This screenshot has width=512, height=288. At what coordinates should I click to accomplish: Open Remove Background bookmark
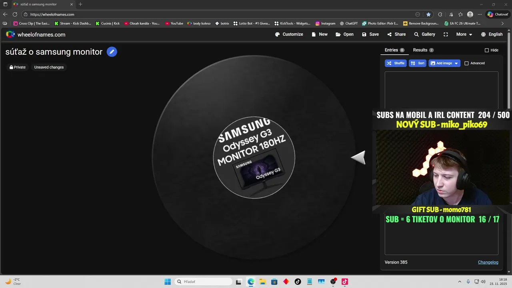pyautogui.click(x=421, y=24)
